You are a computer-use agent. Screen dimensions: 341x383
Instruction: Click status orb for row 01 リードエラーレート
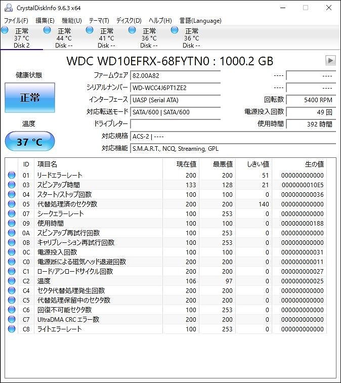tap(12, 175)
